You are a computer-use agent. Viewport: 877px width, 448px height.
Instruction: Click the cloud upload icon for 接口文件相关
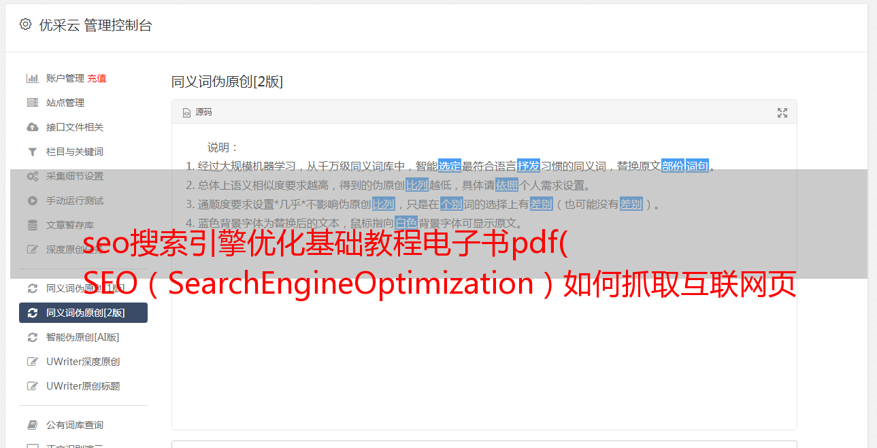coord(32,127)
